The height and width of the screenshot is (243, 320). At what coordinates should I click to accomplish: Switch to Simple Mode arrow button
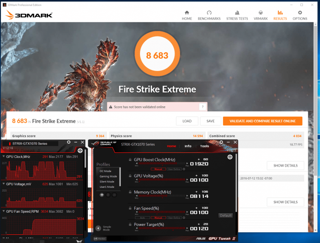98,228
